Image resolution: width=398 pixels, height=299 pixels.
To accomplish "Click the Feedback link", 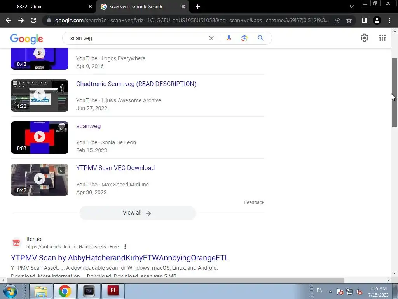I will pyautogui.click(x=254, y=202).
